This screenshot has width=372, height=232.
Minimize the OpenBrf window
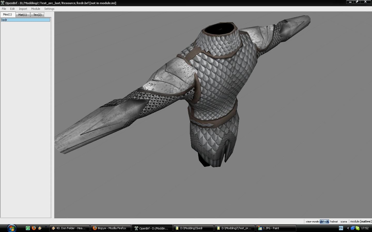pos(350,2)
